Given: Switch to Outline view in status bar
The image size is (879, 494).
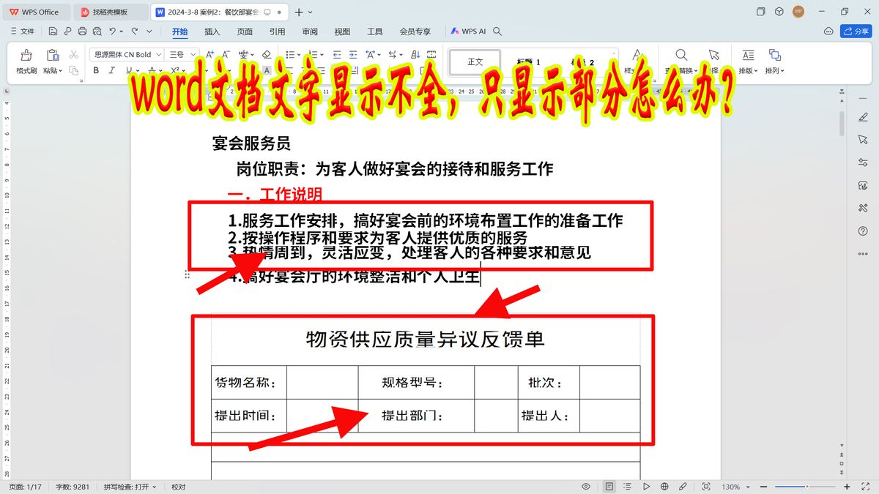Looking at the screenshot, I should [628, 487].
